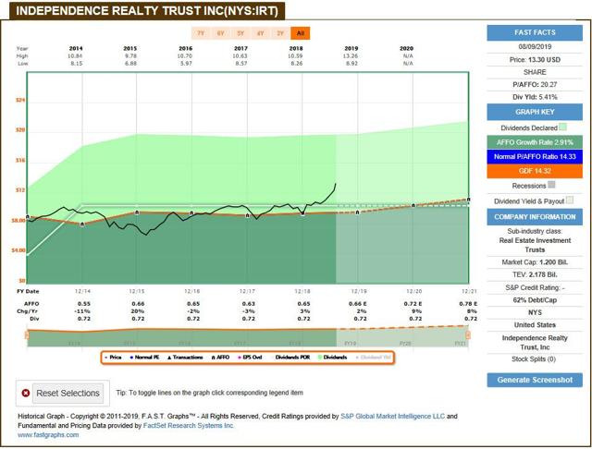The height and width of the screenshot is (449, 592).
Task: Click the Independence Realty Trust title banner
Action: 147,10
